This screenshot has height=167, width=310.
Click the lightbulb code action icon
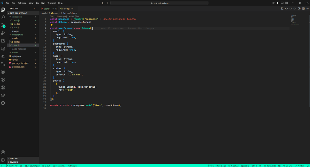pos(51,25)
